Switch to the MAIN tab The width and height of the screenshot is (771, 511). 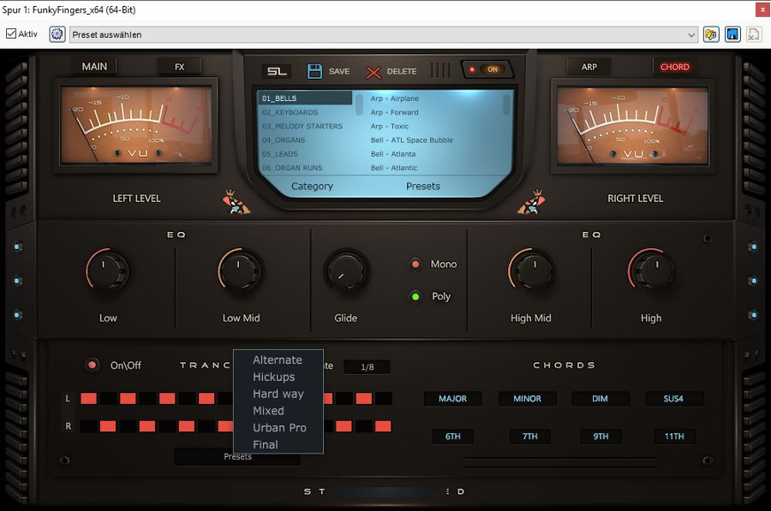click(94, 66)
